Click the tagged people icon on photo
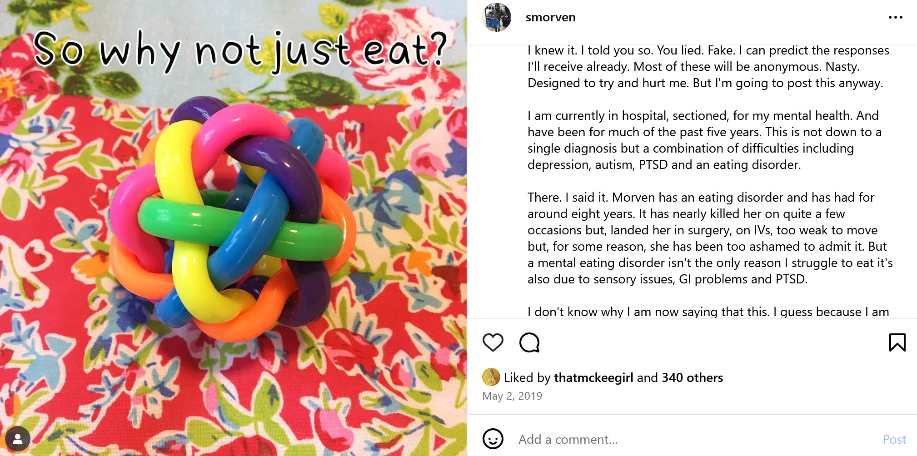Viewport: 917px width, 456px height. point(18,439)
